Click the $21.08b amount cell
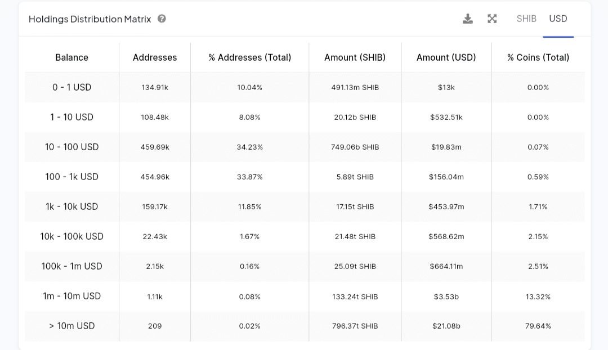The height and width of the screenshot is (350, 608). (446, 326)
